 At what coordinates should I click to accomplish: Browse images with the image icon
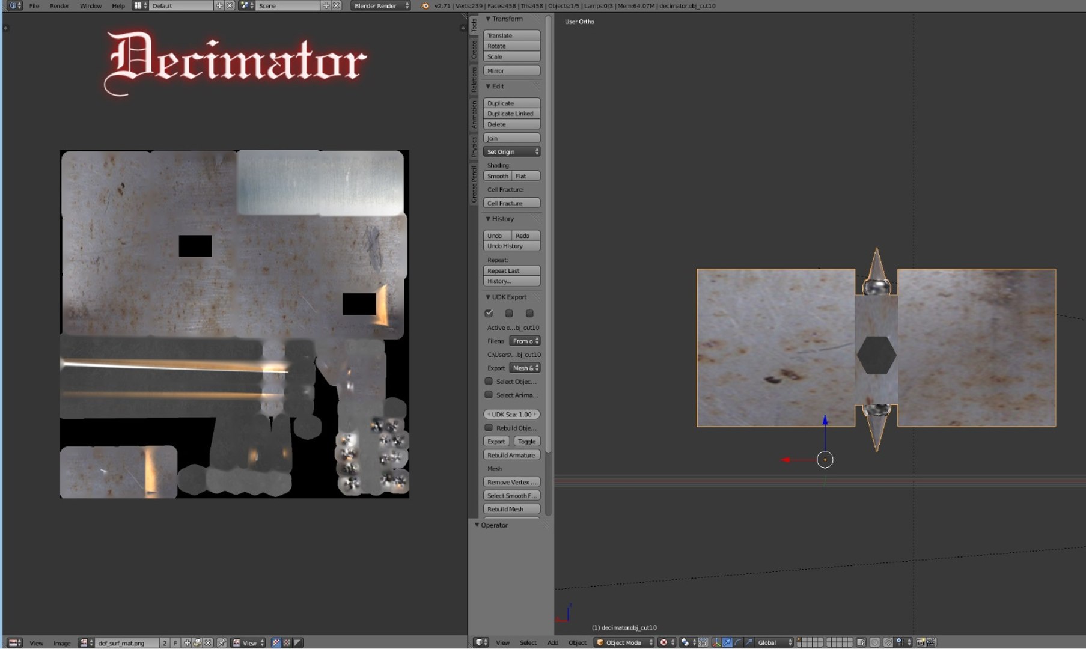click(x=86, y=642)
